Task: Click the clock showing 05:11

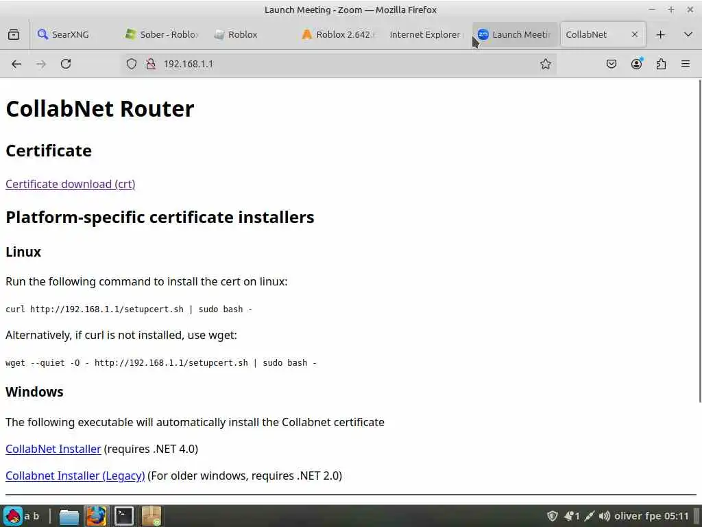Action: [x=677, y=516]
